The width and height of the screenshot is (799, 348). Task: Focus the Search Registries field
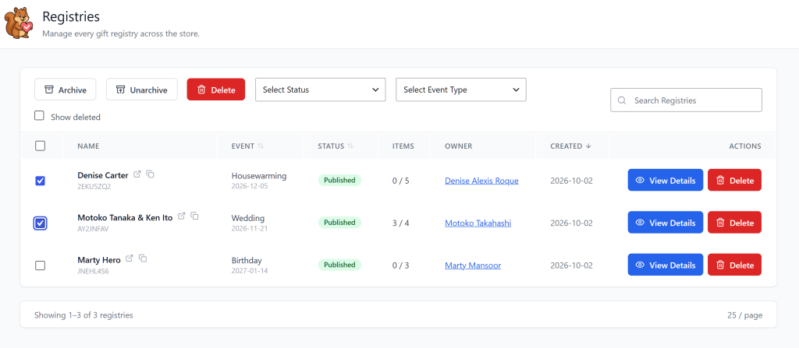pyautogui.click(x=686, y=100)
